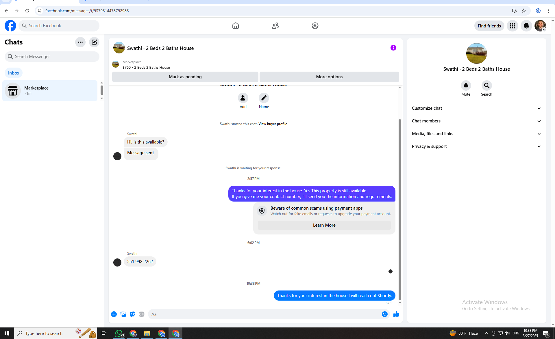Screen dimensions: 555x339
Task: Start a new message with compose icon
Action: (94, 42)
